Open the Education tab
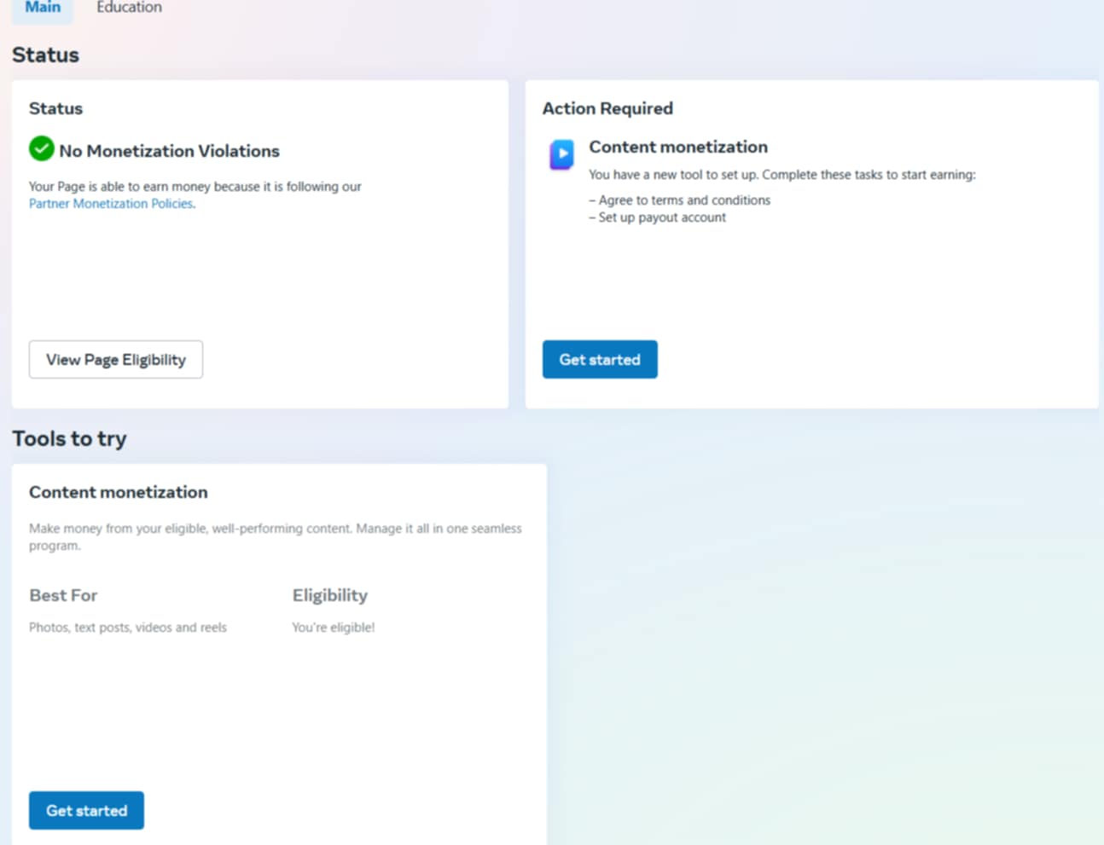The height and width of the screenshot is (845, 1104). point(129,8)
